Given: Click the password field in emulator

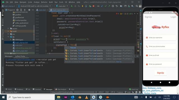Looking at the screenshot, I should [160, 64].
